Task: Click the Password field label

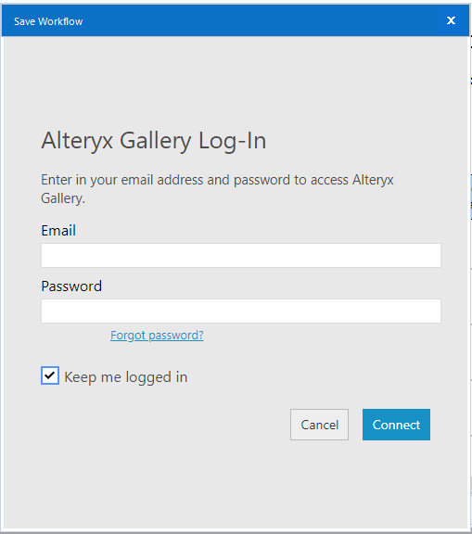Action: [71, 286]
